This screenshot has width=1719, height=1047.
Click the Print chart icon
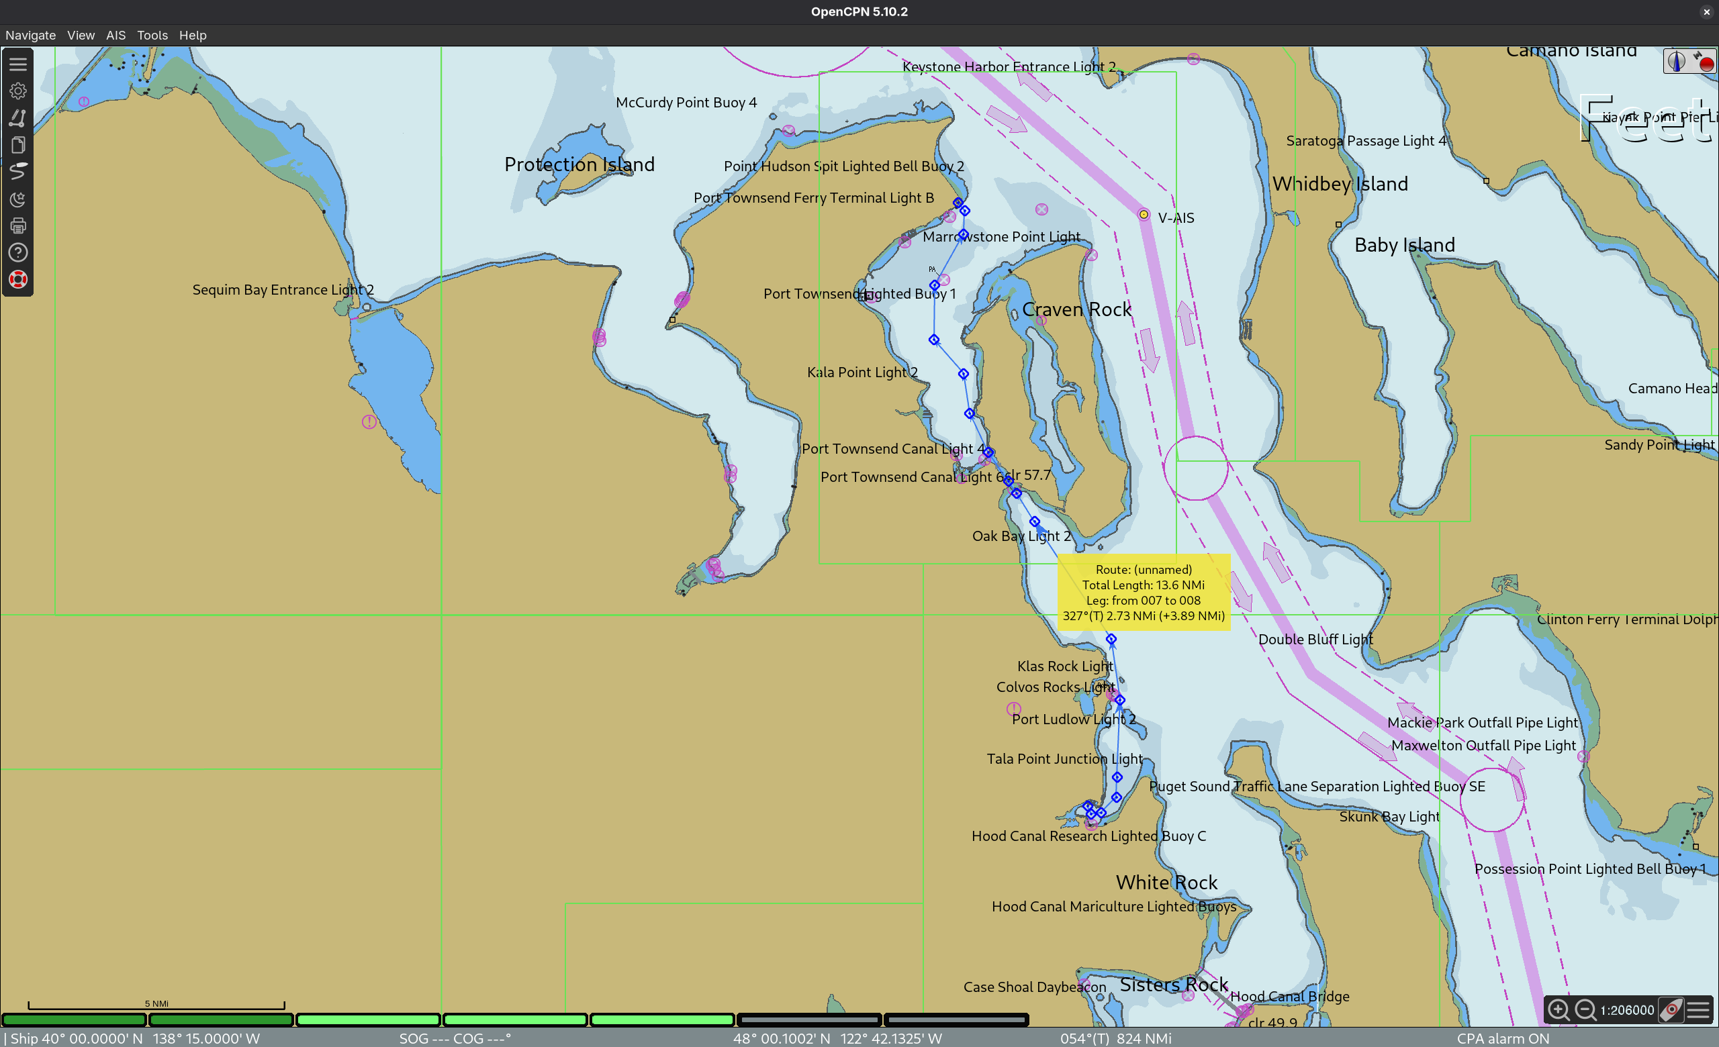point(18,226)
